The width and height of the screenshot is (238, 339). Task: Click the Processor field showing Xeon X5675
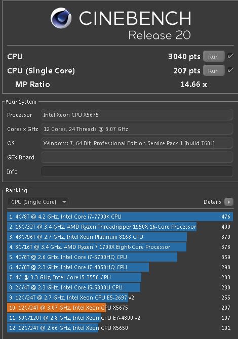pos(137,115)
